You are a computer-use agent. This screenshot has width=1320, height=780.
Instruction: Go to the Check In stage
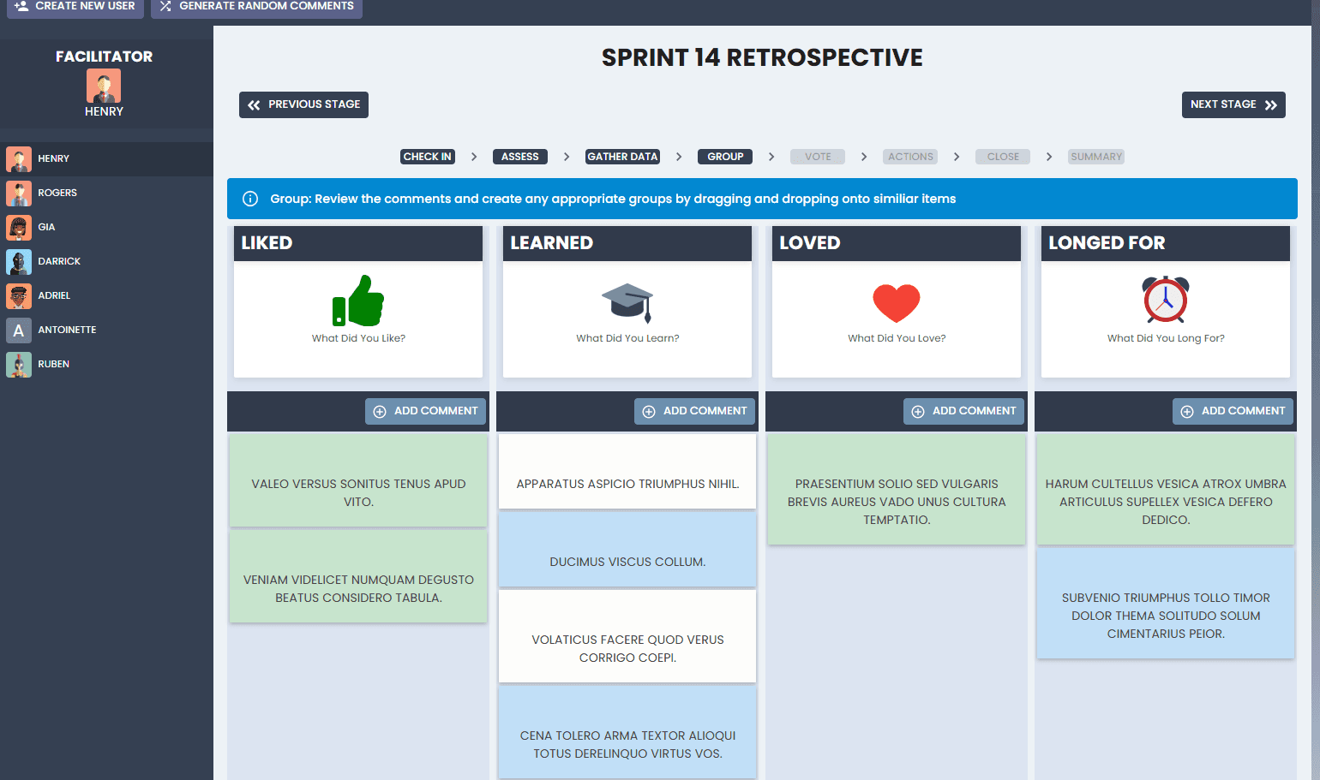click(x=427, y=157)
